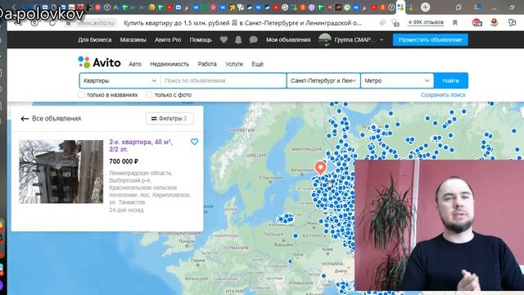Open the Ещё menu
Viewport: 524px width, 295px height.
tap(257, 64)
